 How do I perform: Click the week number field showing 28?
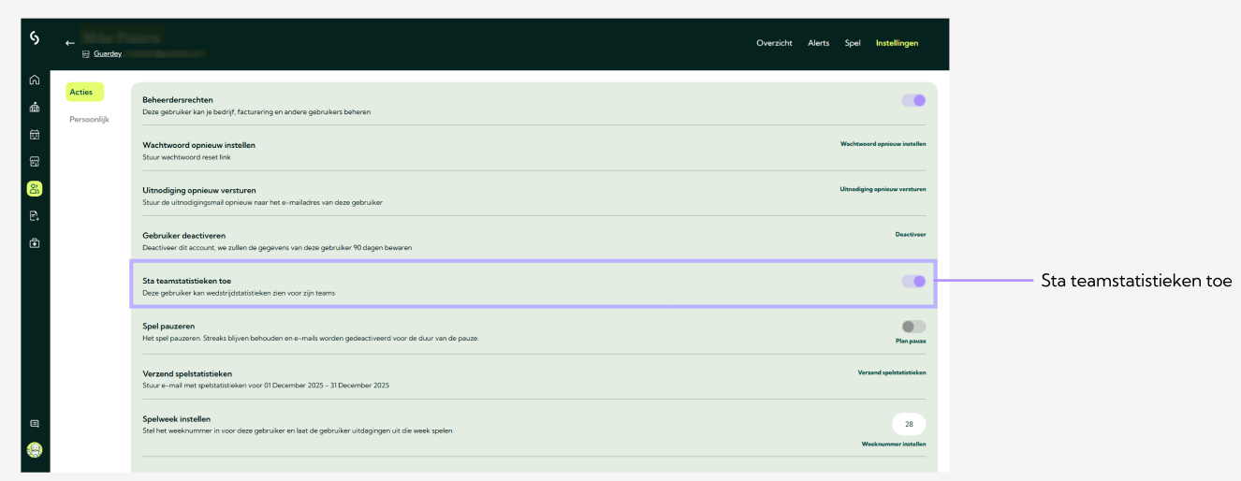pyautogui.click(x=908, y=424)
